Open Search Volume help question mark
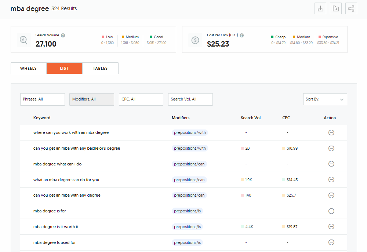The width and height of the screenshot is (367, 252). (x=63, y=35)
